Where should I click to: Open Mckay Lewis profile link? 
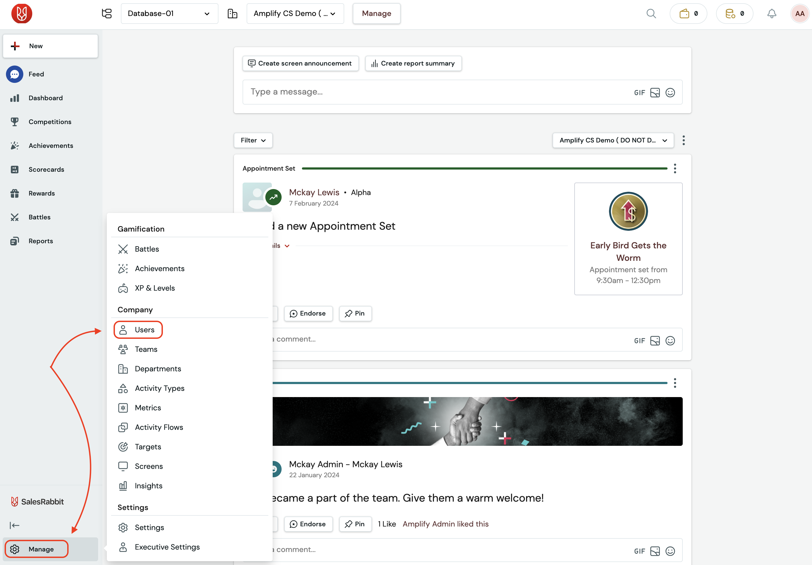(x=314, y=192)
